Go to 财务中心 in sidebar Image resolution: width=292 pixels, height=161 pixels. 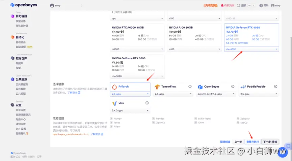[21, 119]
